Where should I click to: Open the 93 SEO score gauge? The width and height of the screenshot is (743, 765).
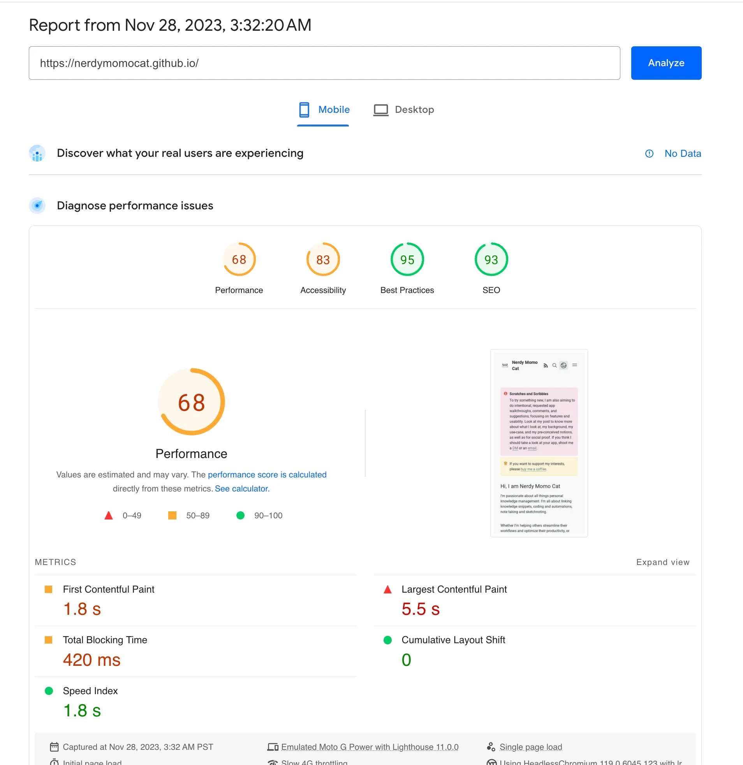click(491, 260)
